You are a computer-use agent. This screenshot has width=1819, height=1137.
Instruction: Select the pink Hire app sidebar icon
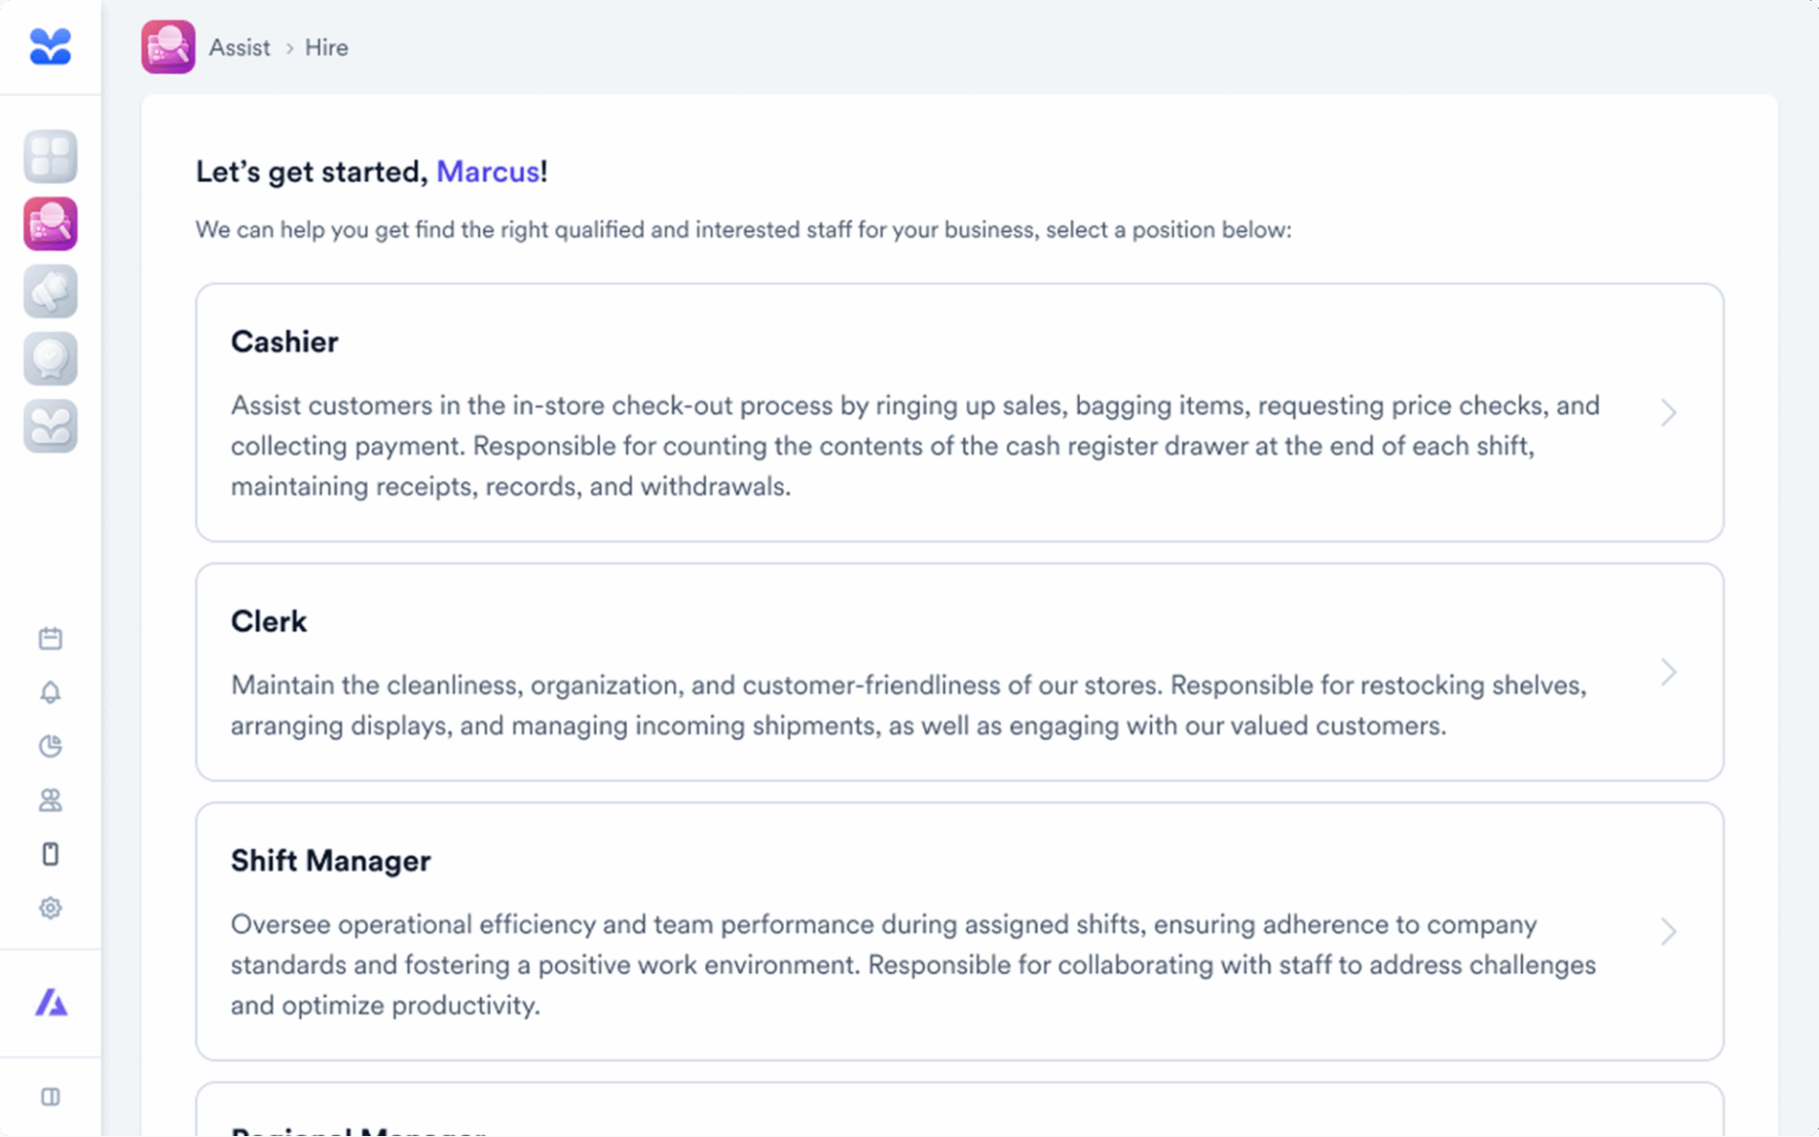click(50, 225)
